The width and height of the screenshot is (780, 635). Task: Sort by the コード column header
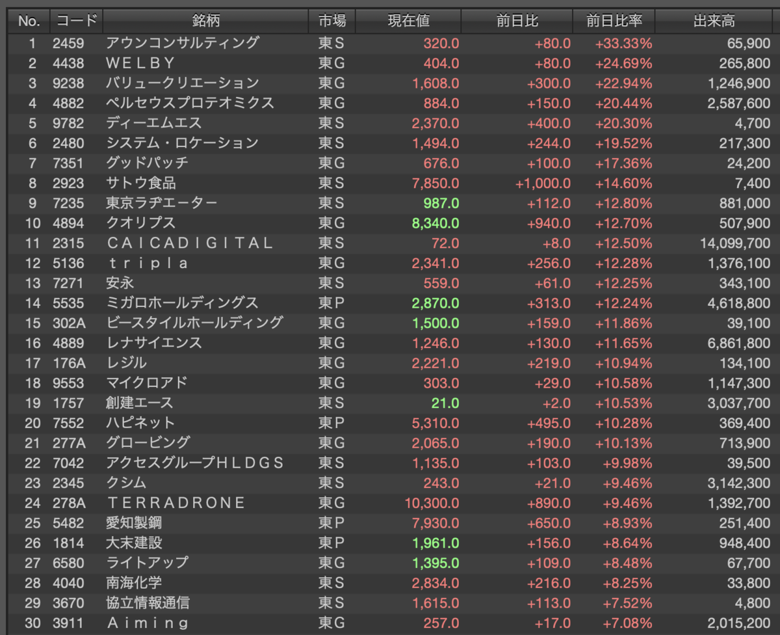coord(77,21)
